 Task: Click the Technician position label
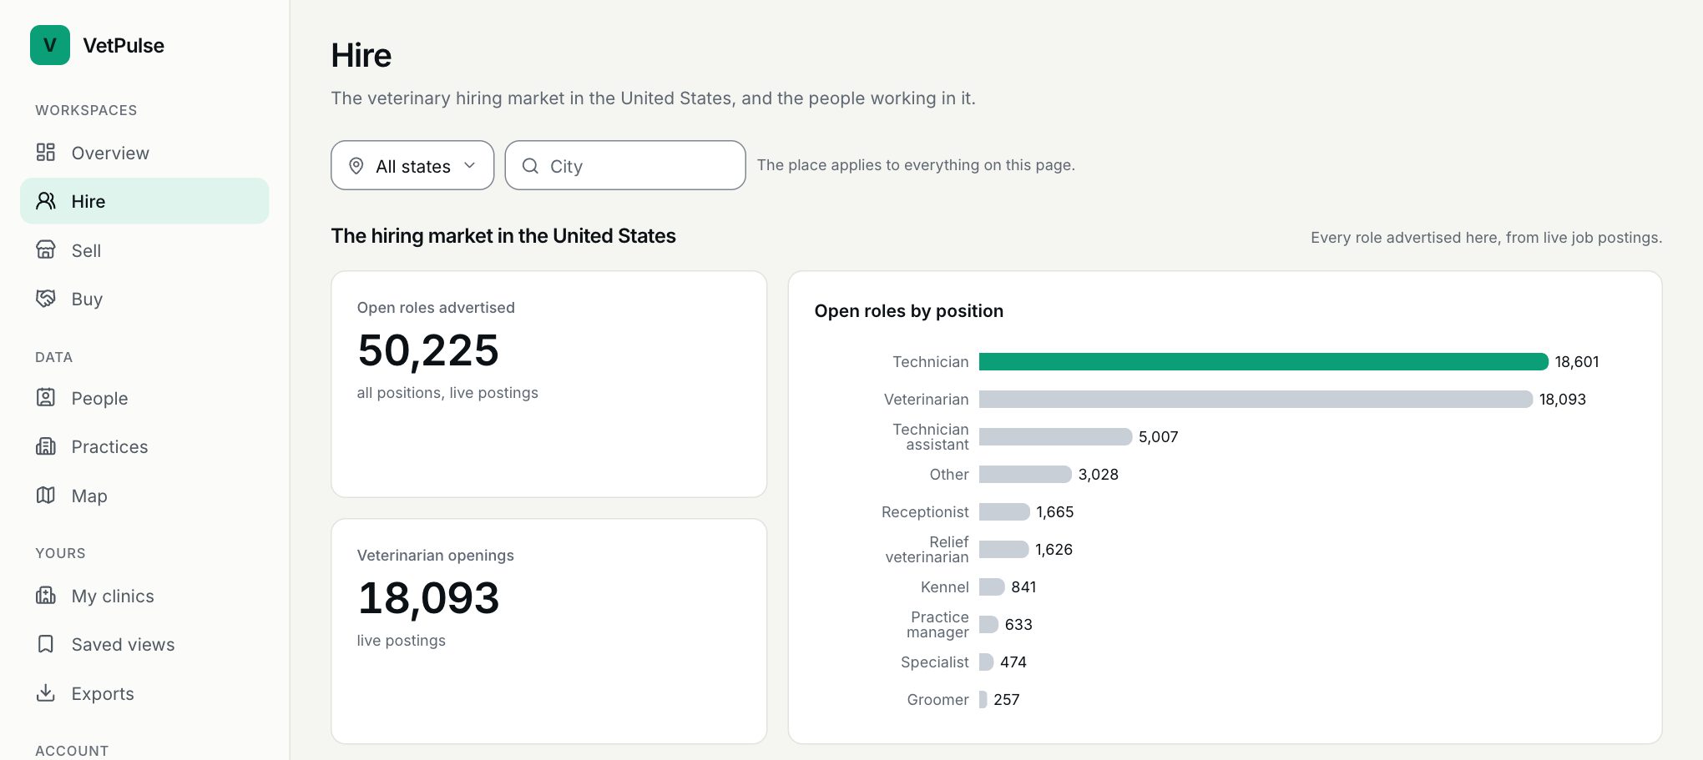[931, 361]
